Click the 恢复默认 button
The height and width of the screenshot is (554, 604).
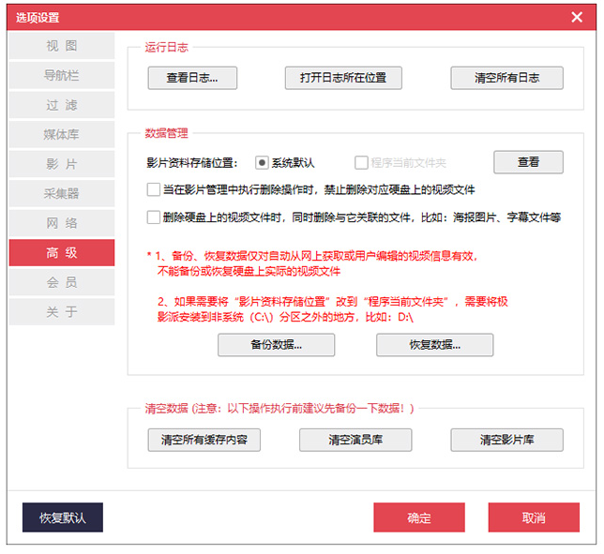tap(63, 517)
